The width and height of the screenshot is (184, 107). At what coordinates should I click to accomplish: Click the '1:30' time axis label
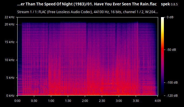pos(68,101)
